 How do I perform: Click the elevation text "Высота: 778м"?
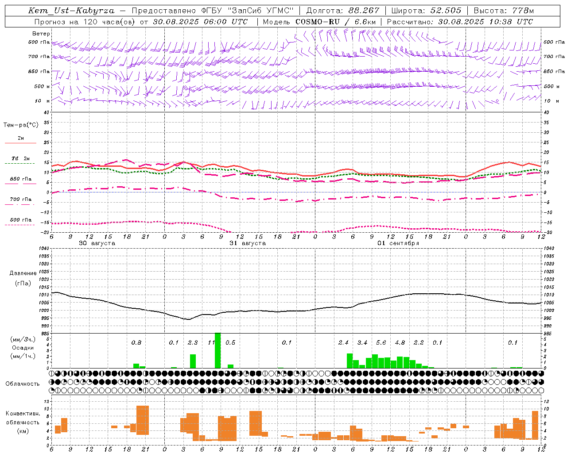pos(504,11)
